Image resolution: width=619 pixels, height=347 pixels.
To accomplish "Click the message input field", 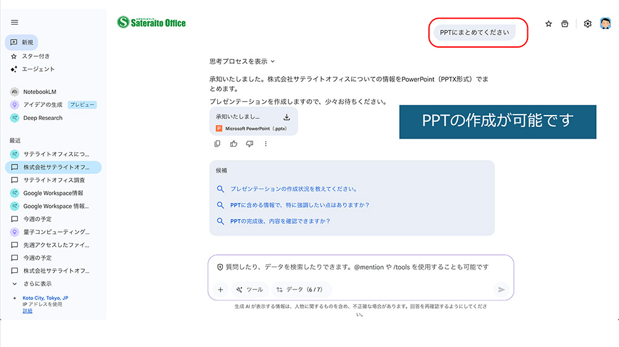I will [x=359, y=267].
